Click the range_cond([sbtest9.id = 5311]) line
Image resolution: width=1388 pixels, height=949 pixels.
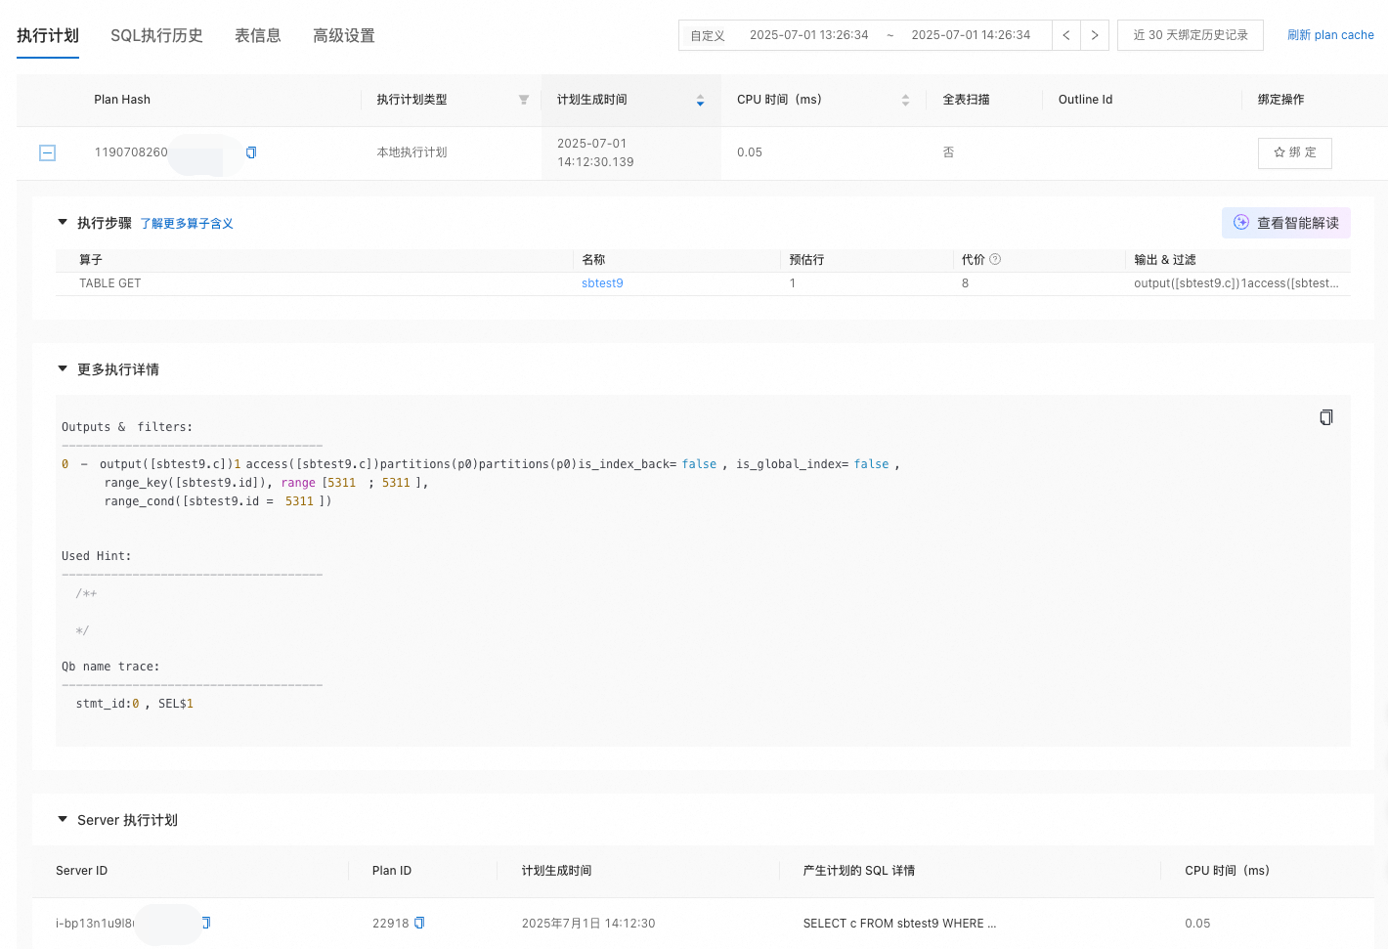point(218,501)
